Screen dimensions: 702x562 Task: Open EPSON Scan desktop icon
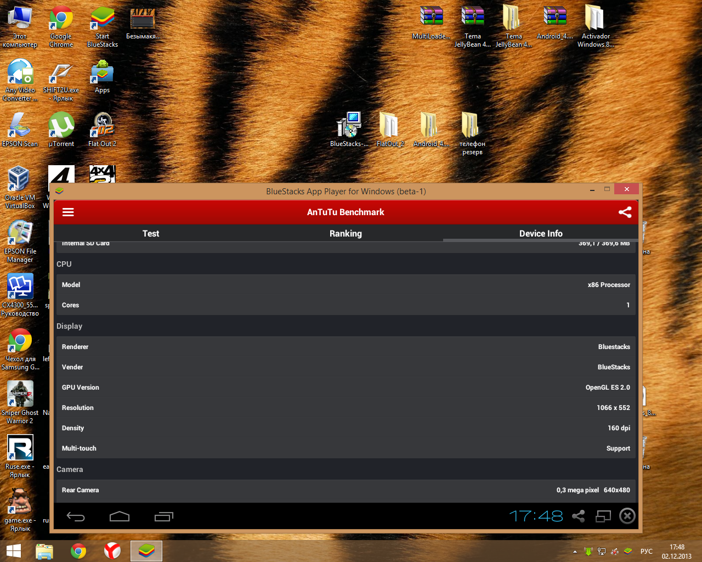tap(20, 130)
